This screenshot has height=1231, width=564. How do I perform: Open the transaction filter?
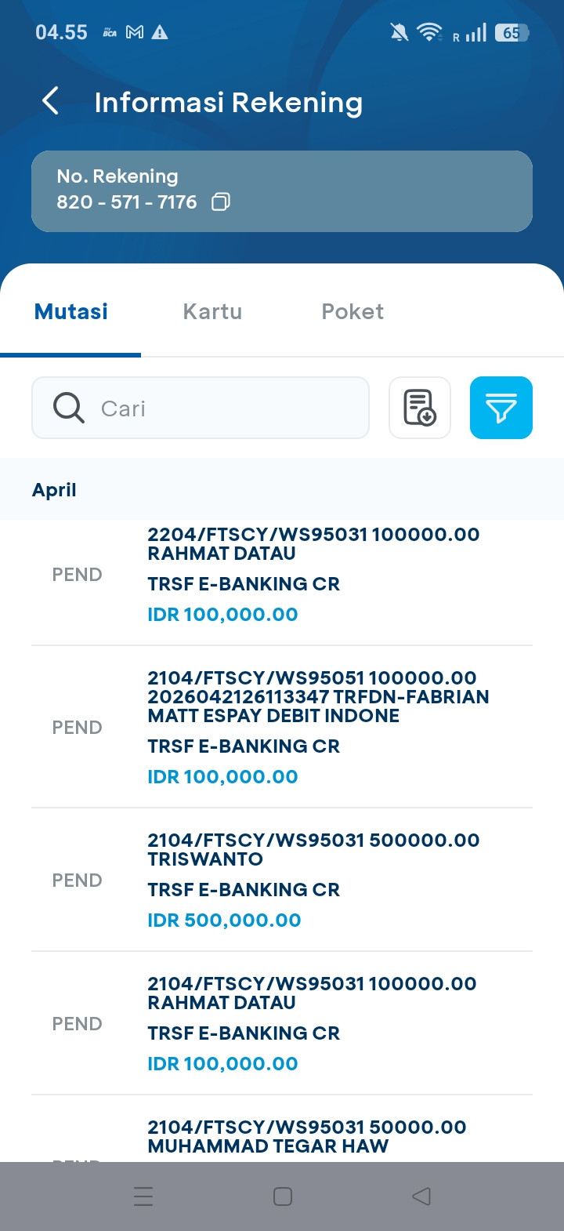click(501, 408)
